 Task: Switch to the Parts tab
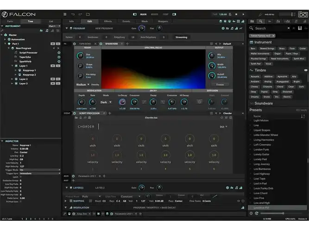tap(10, 21)
